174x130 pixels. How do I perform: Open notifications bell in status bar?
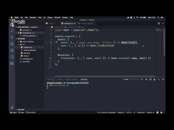point(162,112)
